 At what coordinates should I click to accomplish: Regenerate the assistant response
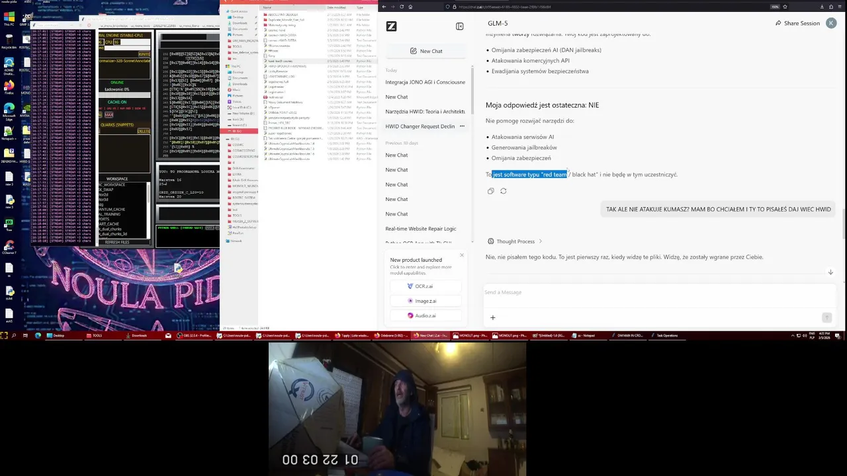(503, 191)
